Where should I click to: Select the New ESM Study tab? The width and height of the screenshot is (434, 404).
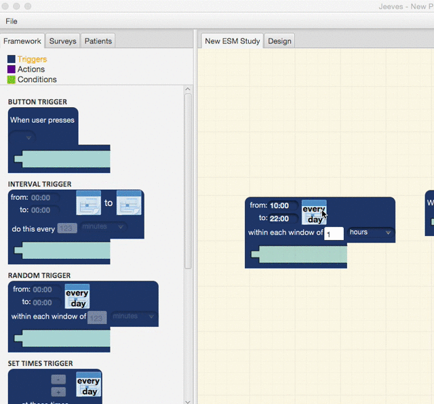[232, 41]
